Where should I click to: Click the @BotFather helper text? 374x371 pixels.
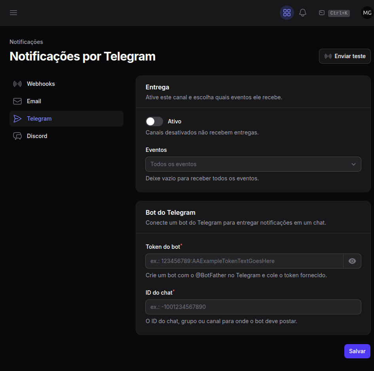click(x=236, y=275)
